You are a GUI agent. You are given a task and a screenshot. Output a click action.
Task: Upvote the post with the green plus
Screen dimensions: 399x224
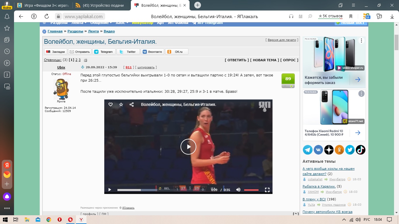(x=291, y=86)
